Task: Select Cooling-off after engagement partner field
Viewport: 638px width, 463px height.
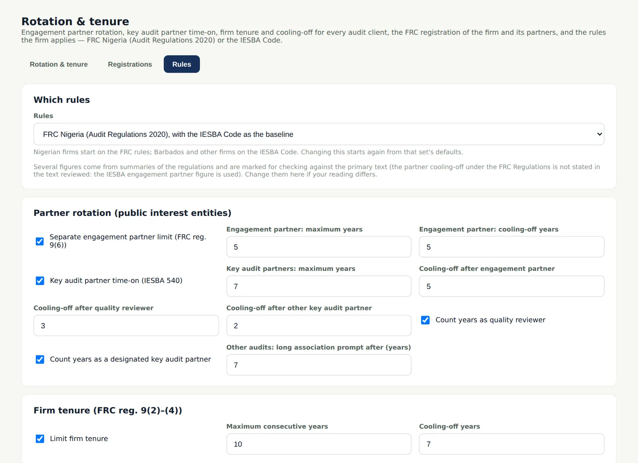Action: pyautogui.click(x=512, y=286)
